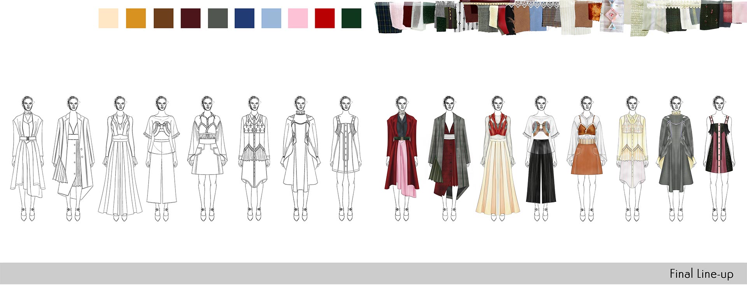The height and width of the screenshot is (285, 747).
Task: Click the red coat with pink skirt figure
Action: [402, 159]
